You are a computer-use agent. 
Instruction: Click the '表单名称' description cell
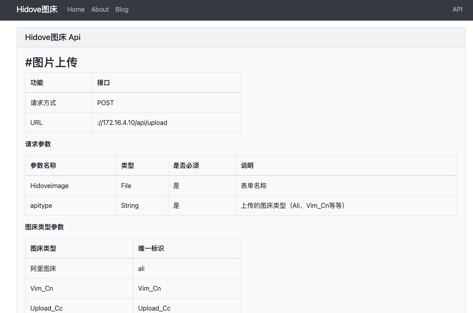click(x=346, y=186)
